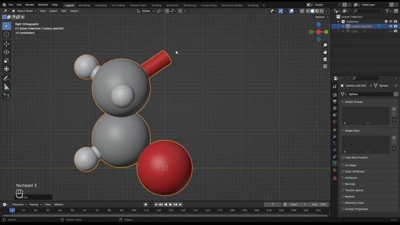
Task: Add a shape key plus button
Action: (x=394, y=137)
